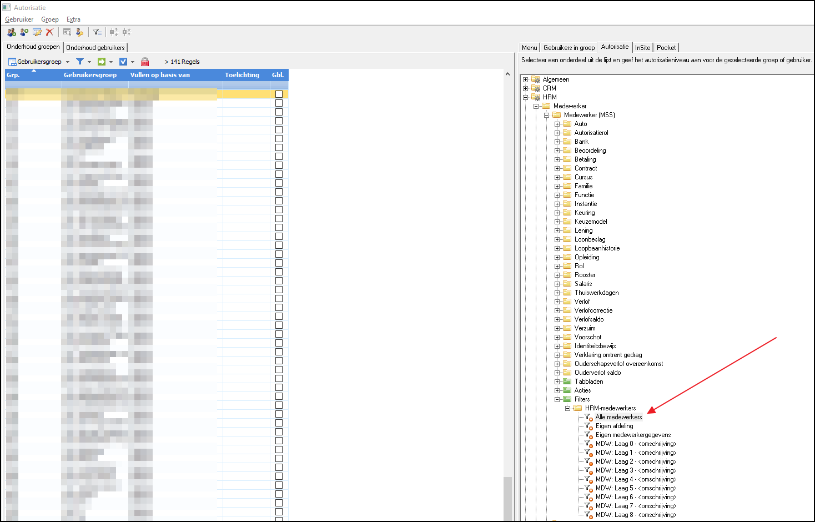
Task: Click the red padlock icon
Action: (x=145, y=62)
